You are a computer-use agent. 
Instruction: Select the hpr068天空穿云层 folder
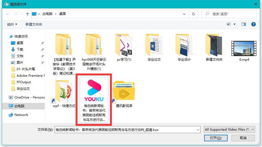[x=94, y=52]
